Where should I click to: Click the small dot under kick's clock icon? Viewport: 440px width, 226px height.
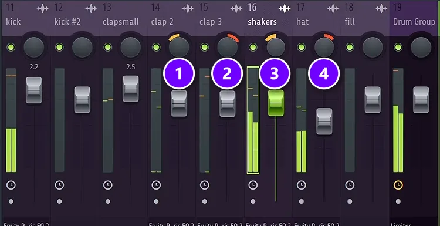pyautogui.click(x=11, y=201)
